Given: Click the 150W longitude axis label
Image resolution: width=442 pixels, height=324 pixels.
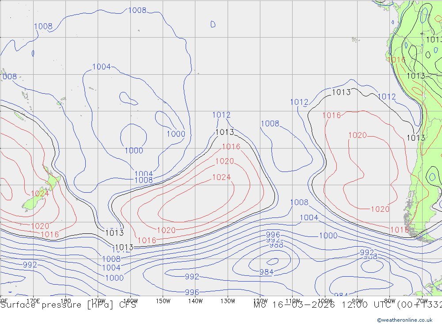Looking at the screenshot, I should tap(163, 301).
